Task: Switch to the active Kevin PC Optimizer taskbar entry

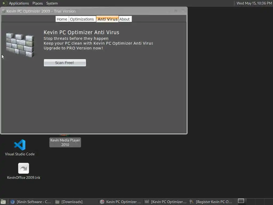Action: click(121, 202)
